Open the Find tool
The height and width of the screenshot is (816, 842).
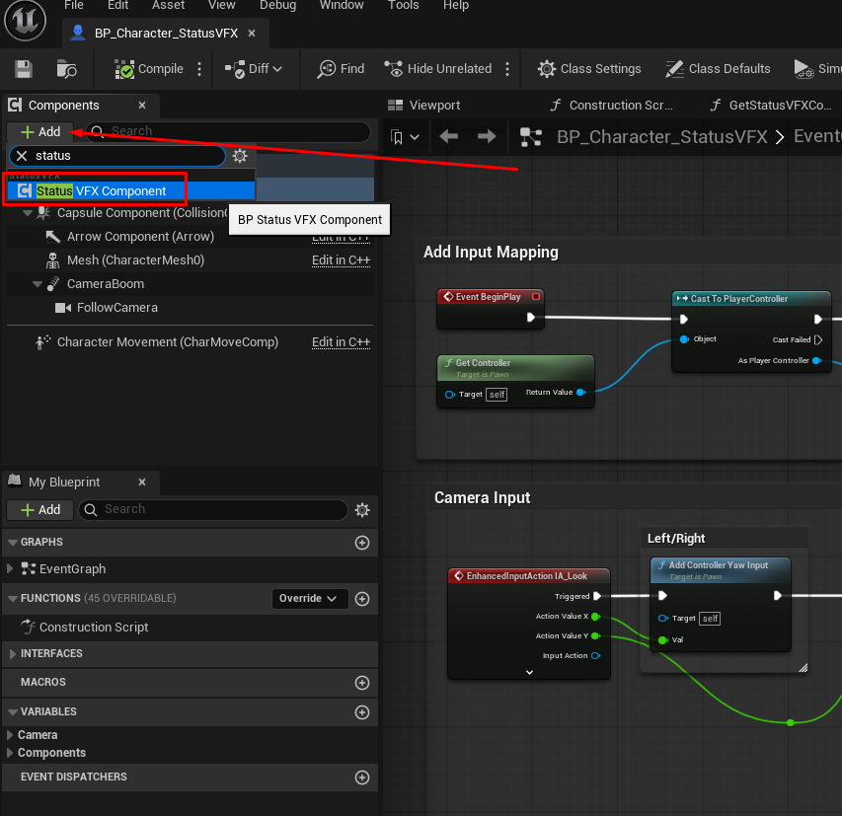pyautogui.click(x=341, y=69)
